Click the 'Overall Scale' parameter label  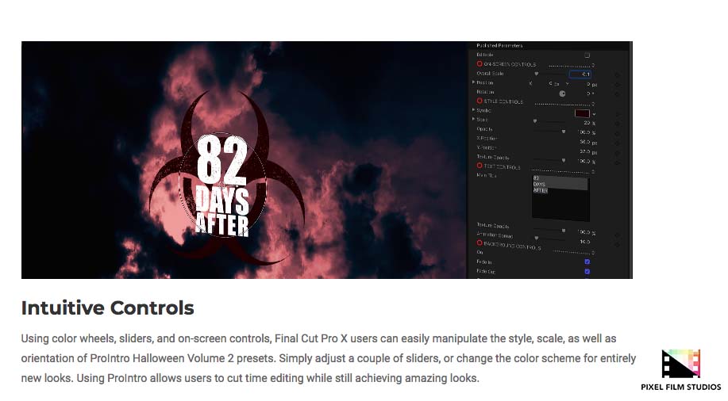coord(490,73)
